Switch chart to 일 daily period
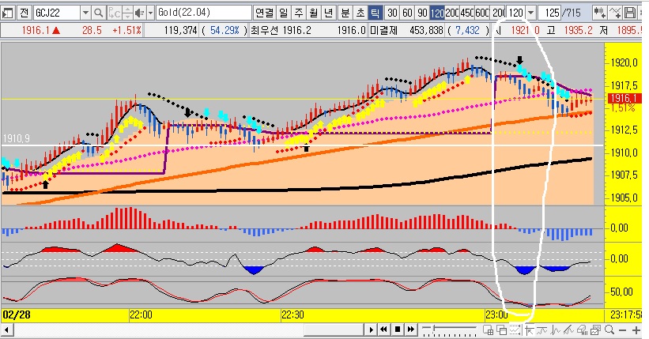Viewport: 649px width, 339px height. click(283, 13)
